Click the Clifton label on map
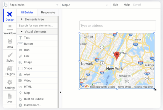 [x=88, y=37]
